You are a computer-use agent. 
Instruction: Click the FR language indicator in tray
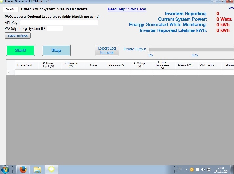click(x=180, y=169)
